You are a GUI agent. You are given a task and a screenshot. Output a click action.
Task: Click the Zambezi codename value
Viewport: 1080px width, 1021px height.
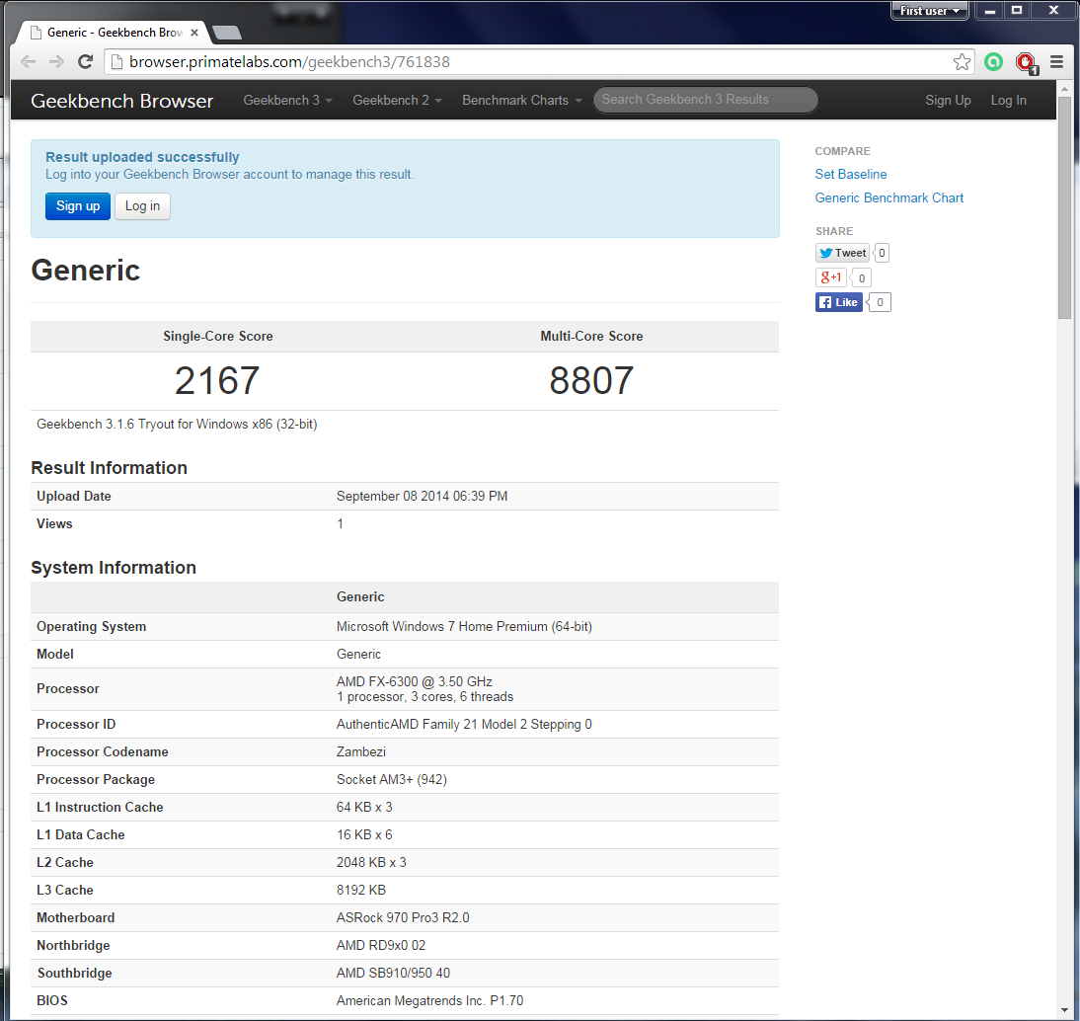pyautogui.click(x=361, y=751)
